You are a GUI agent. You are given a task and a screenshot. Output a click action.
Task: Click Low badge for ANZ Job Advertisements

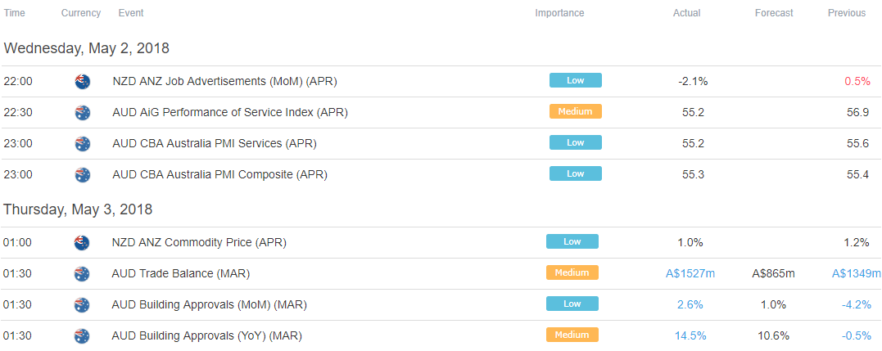576,80
